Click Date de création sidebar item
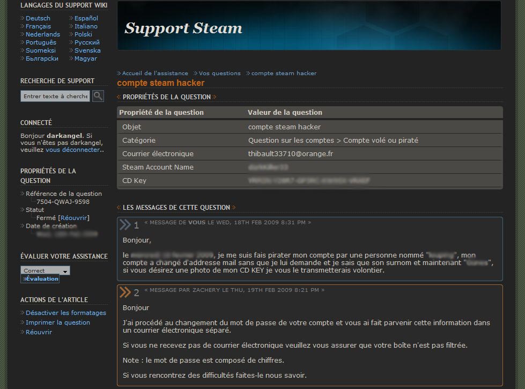 pos(51,226)
